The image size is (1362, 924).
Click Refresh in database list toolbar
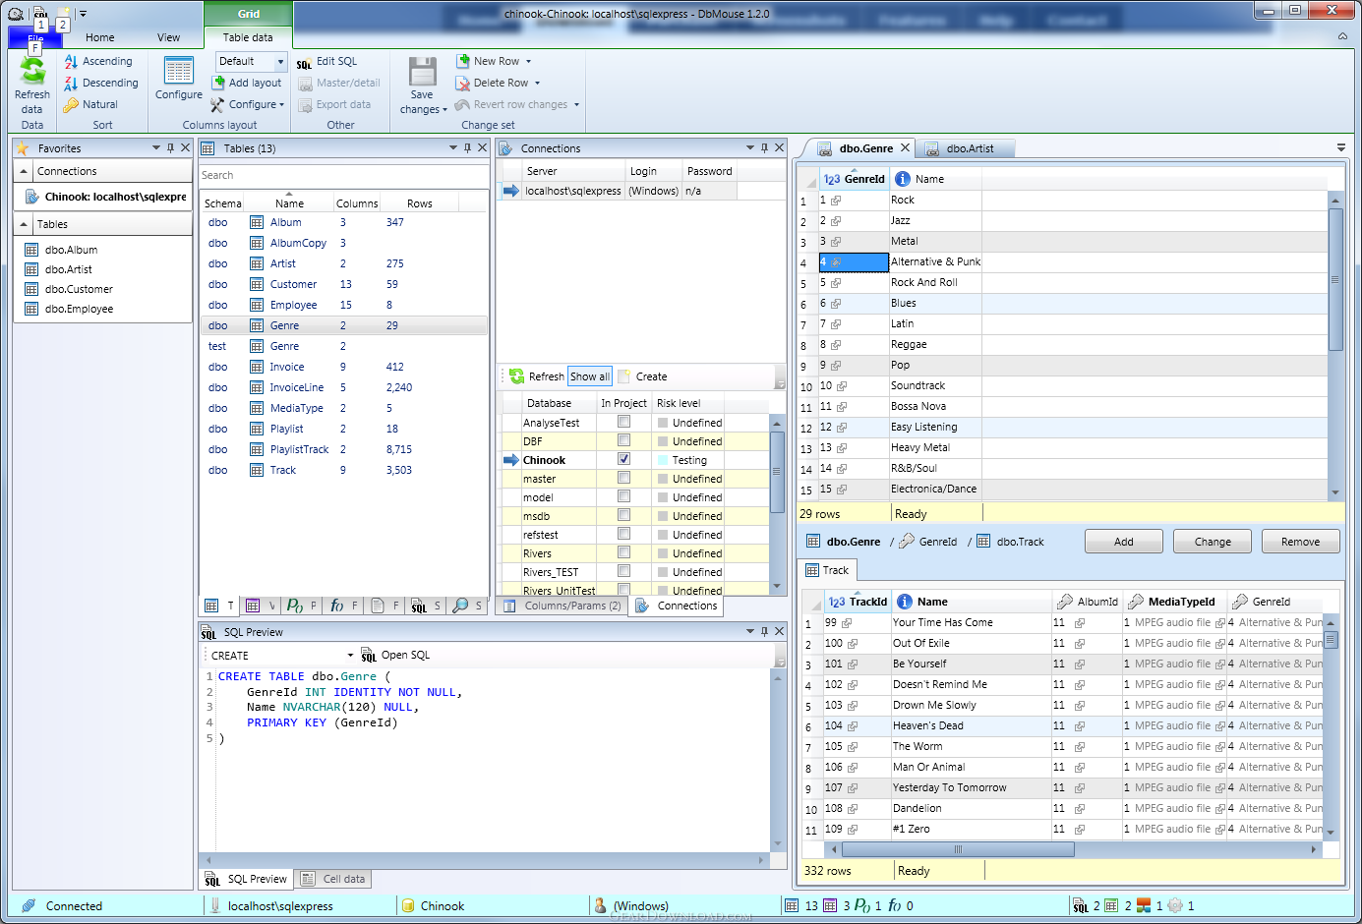point(537,376)
